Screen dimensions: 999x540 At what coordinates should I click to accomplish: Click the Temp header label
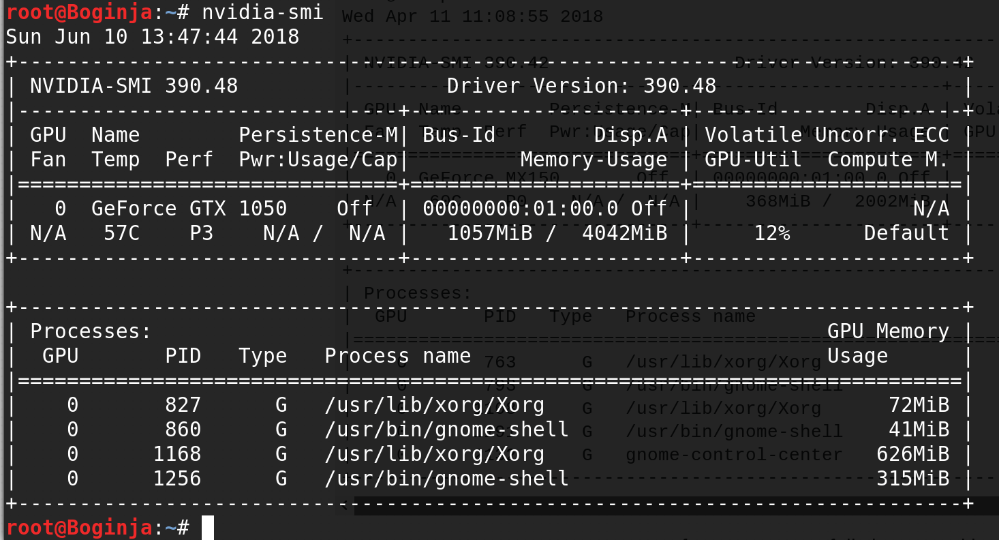116,160
